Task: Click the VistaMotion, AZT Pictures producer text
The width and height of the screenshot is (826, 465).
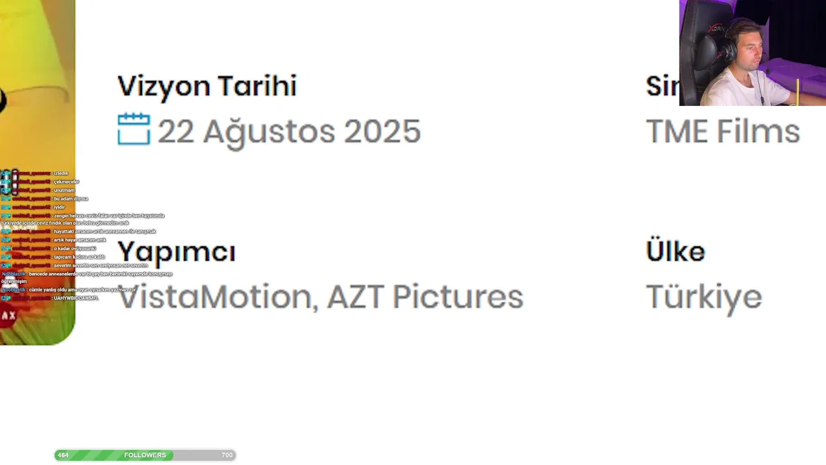Action: [x=320, y=297]
